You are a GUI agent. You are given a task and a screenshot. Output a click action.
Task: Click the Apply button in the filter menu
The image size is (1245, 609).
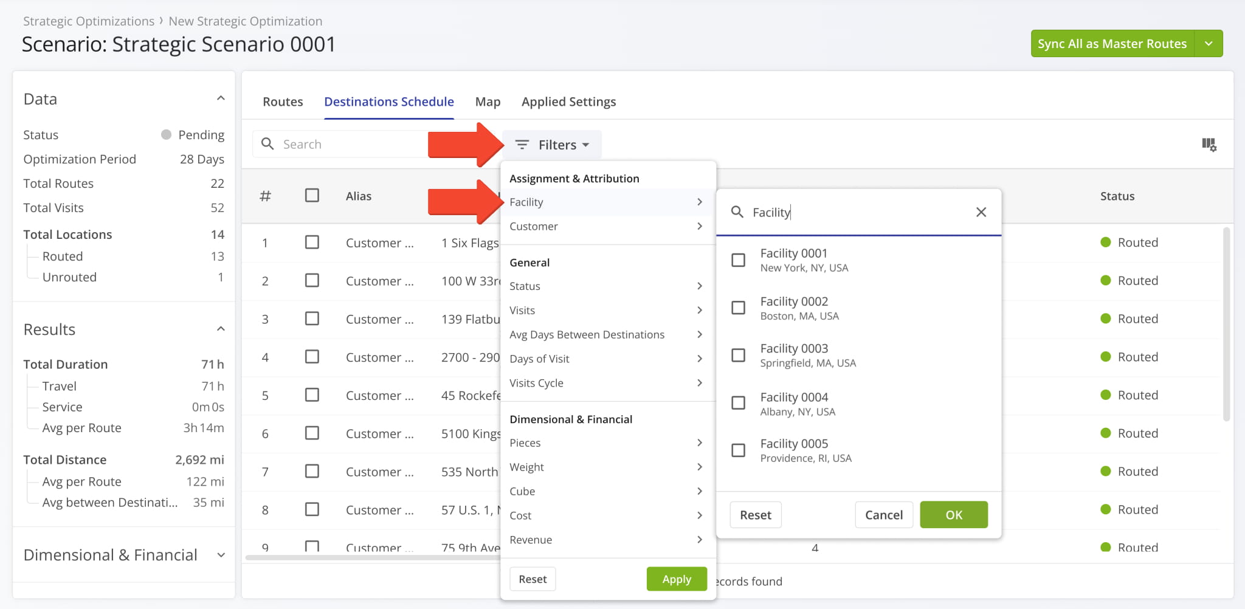pyautogui.click(x=676, y=579)
